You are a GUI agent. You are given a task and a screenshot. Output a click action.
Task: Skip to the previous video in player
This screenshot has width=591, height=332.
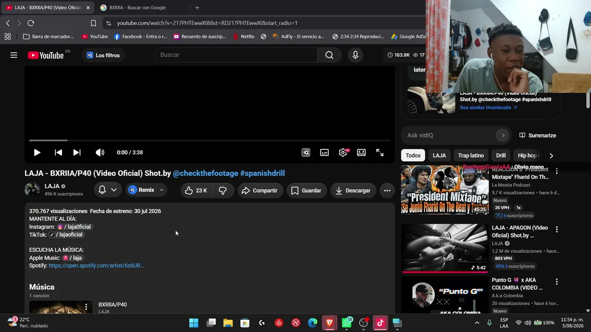click(x=58, y=153)
